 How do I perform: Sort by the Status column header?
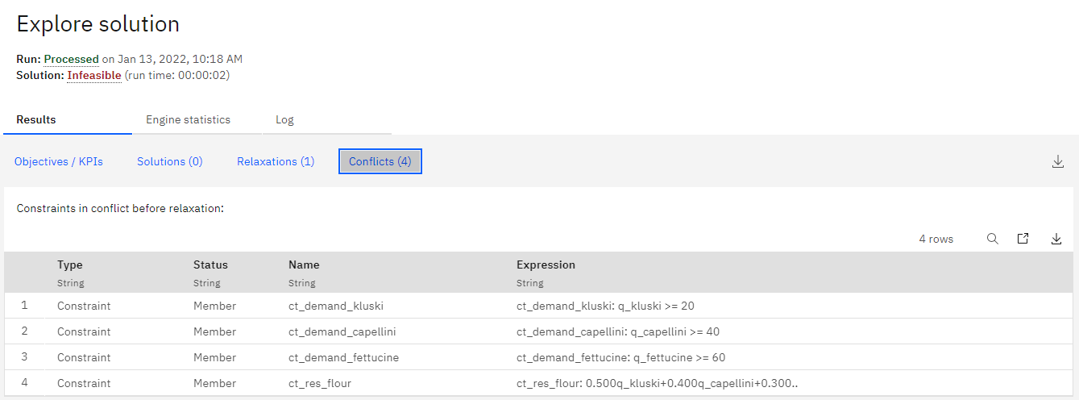[210, 265]
